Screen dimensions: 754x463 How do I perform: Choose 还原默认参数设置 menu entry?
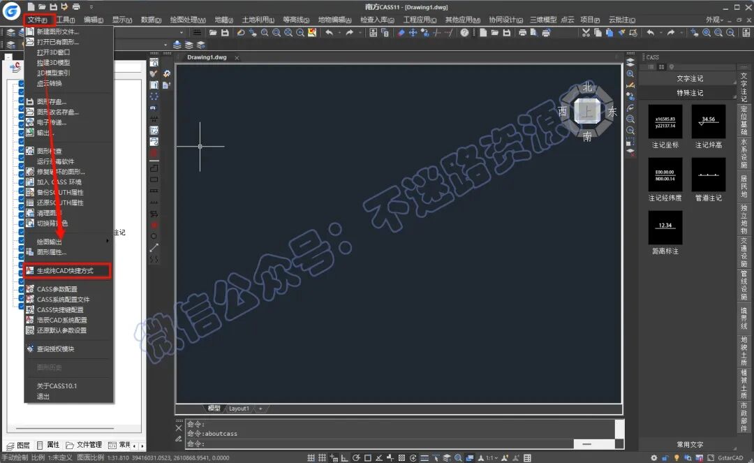[x=68, y=330]
